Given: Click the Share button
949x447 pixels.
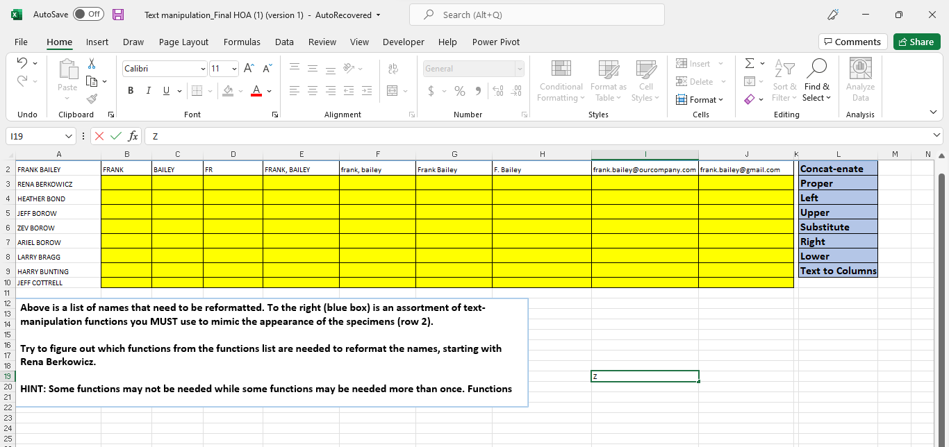Looking at the screenshot, I should click(916, 42).
